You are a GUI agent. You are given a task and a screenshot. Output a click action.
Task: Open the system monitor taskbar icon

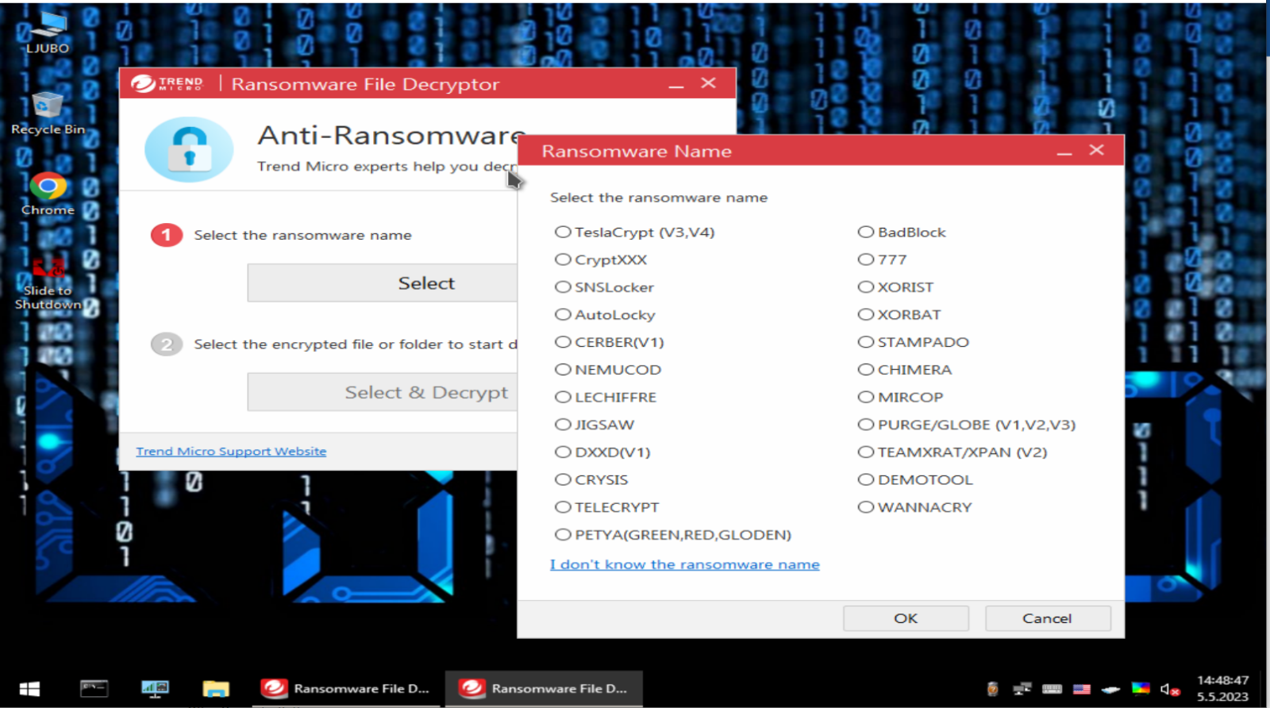click(155, 689)
